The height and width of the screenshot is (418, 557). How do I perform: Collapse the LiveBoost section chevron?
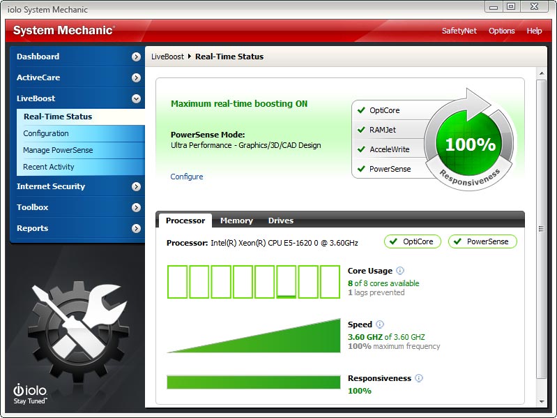[136, 98]
